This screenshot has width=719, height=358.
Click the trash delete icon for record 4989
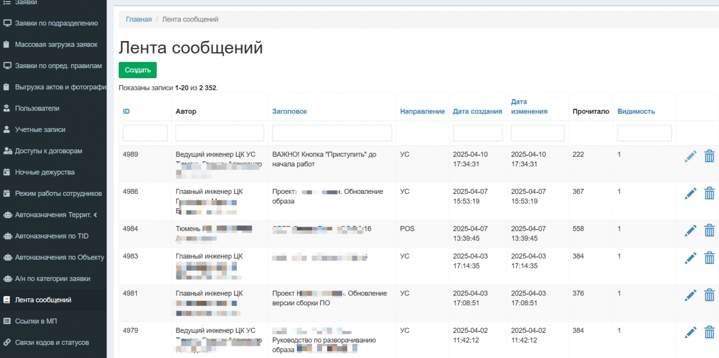(709, 156)
